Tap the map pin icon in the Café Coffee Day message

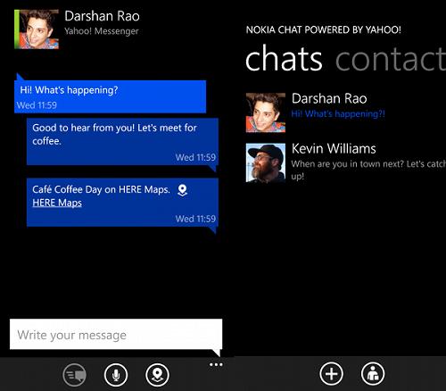click(182, 190)
